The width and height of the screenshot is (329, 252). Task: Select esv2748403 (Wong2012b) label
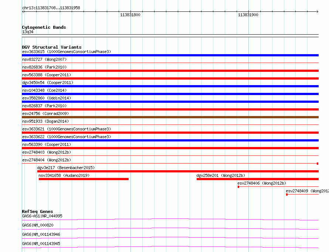pos(47,152)
